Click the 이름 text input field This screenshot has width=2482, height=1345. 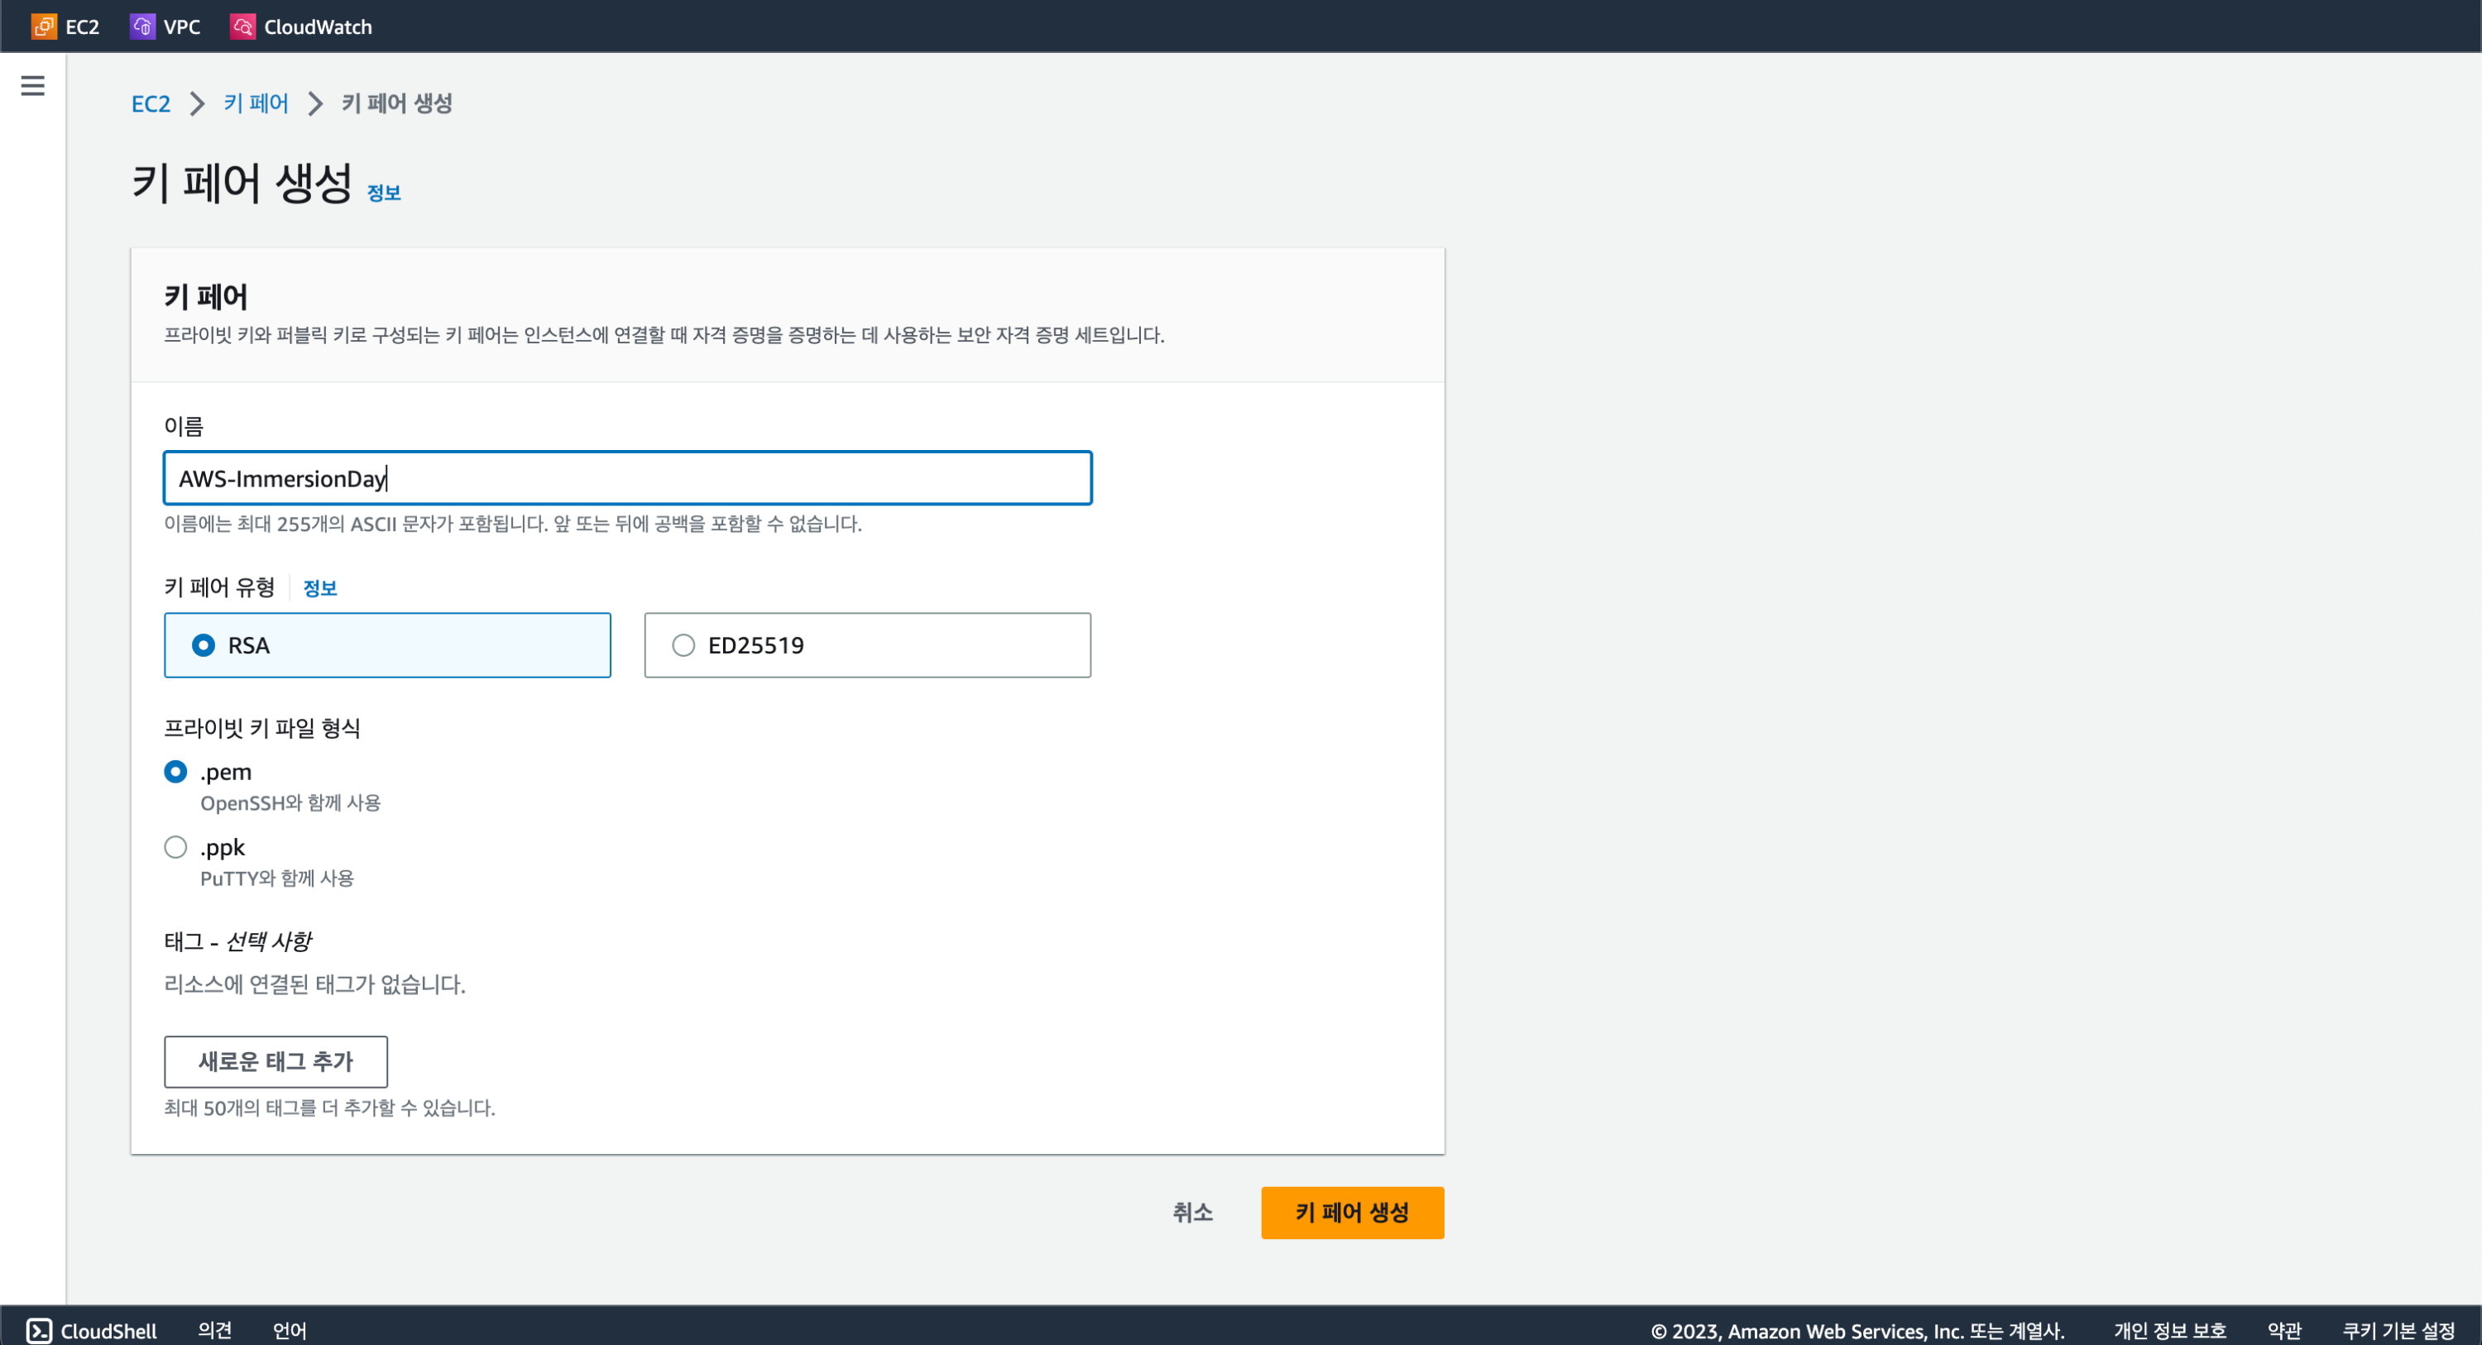click(x=626, y=478)
